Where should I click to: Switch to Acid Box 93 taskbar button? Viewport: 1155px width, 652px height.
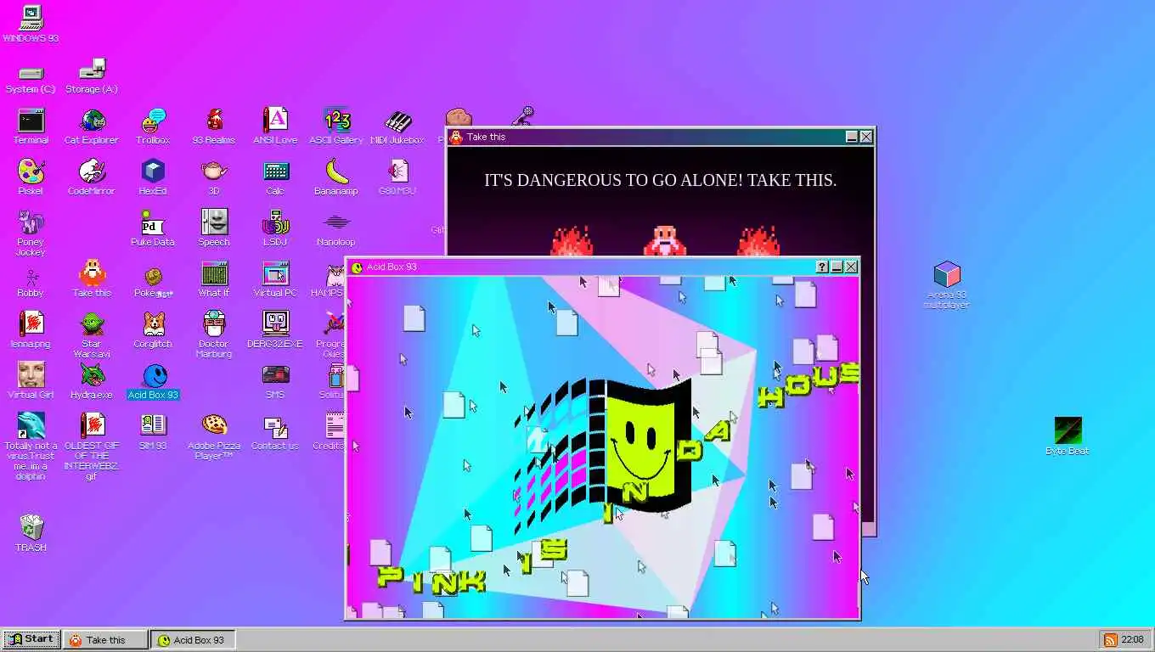193,640
